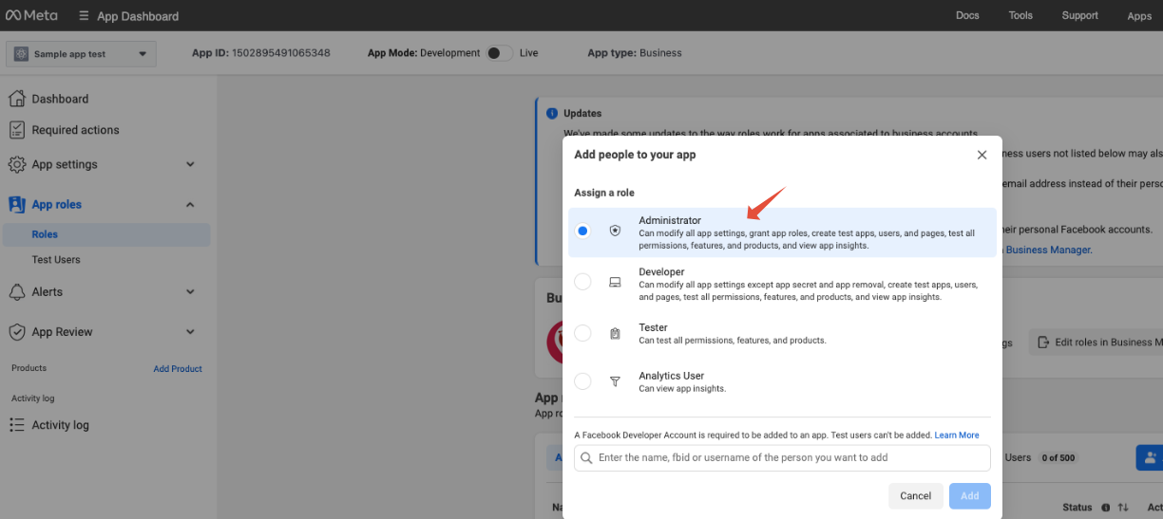This screenshot has height=519, width=1163.
Task: Click the Administrator shield icon in dialog
Action: pos(615,231)
